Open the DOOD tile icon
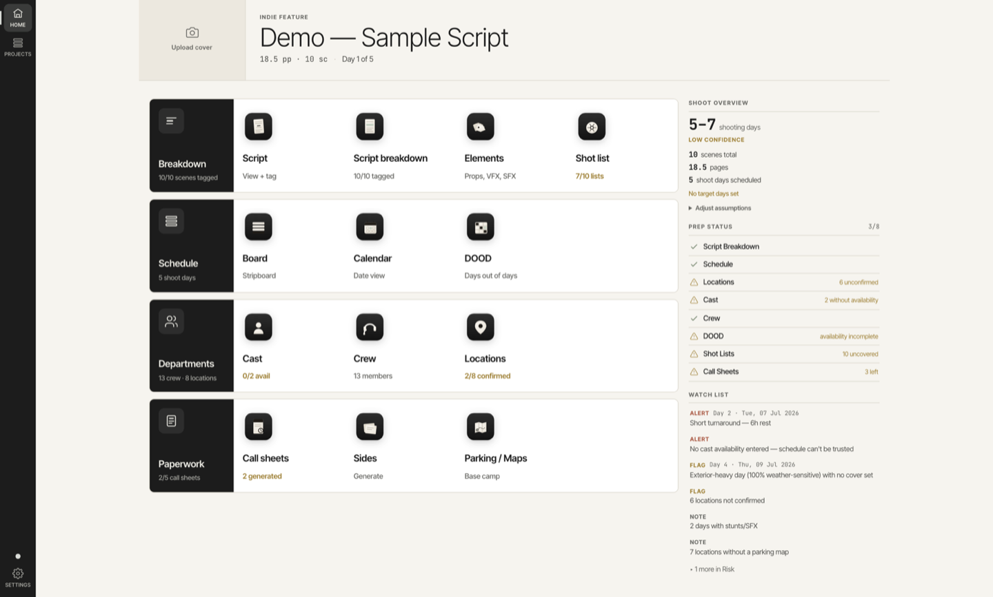The image size is (993, 597). coord(481,227)
